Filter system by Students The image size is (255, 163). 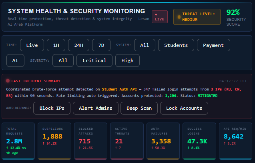(176, 45)
